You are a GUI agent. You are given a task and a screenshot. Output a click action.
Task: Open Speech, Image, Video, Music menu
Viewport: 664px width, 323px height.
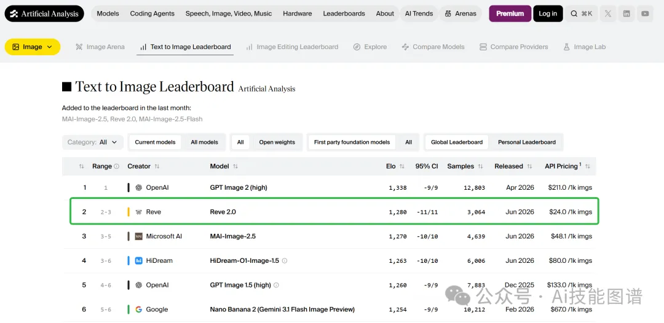(x=229, y=14)
